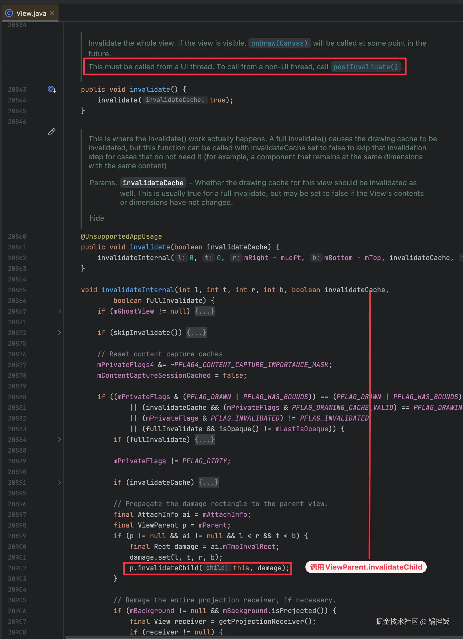463x639 pixels.
Task: Unfold the {...} placeholder after mGhostView check
Action: [204, 311]
